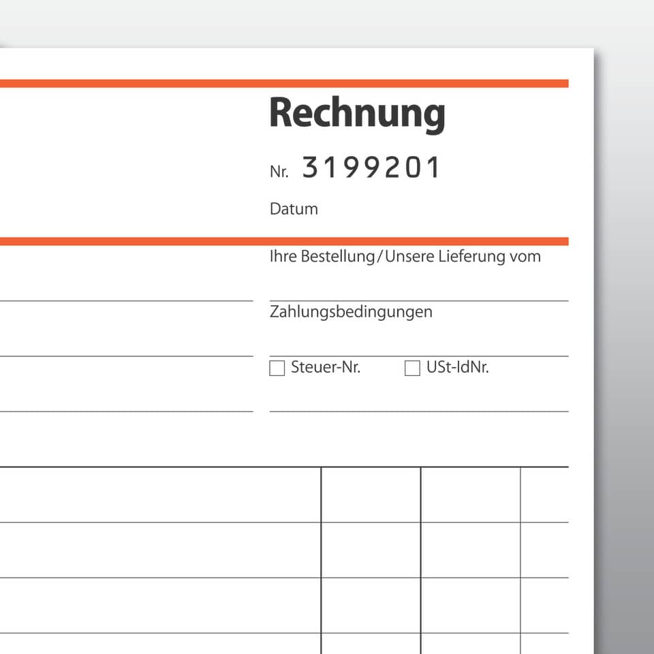654x654 pixels.
Task: Click the USt-IdNr. text label
Action: pos(458,368)
